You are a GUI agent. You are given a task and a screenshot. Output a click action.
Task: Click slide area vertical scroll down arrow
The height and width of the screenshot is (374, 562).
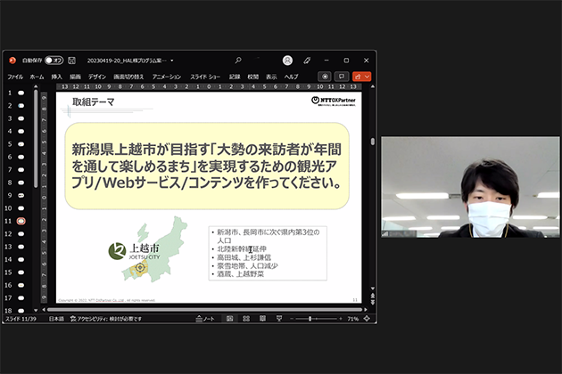pos(373,289)
